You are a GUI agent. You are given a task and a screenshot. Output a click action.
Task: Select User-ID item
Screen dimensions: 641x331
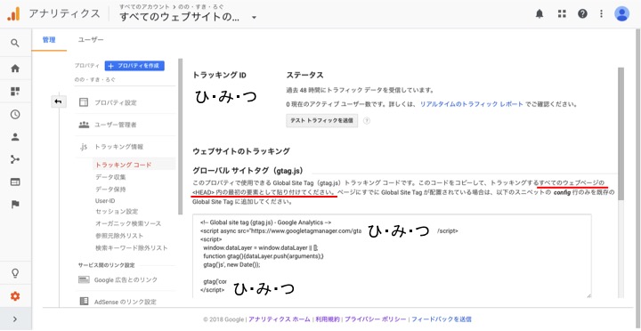coord(105,200)
